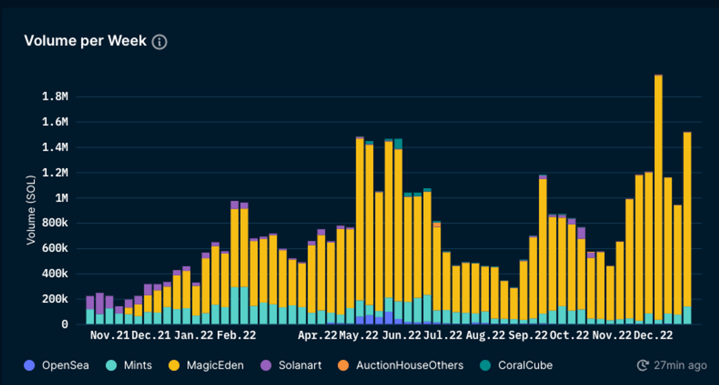Toggle the CoralCube legend label

coord(525,365)
